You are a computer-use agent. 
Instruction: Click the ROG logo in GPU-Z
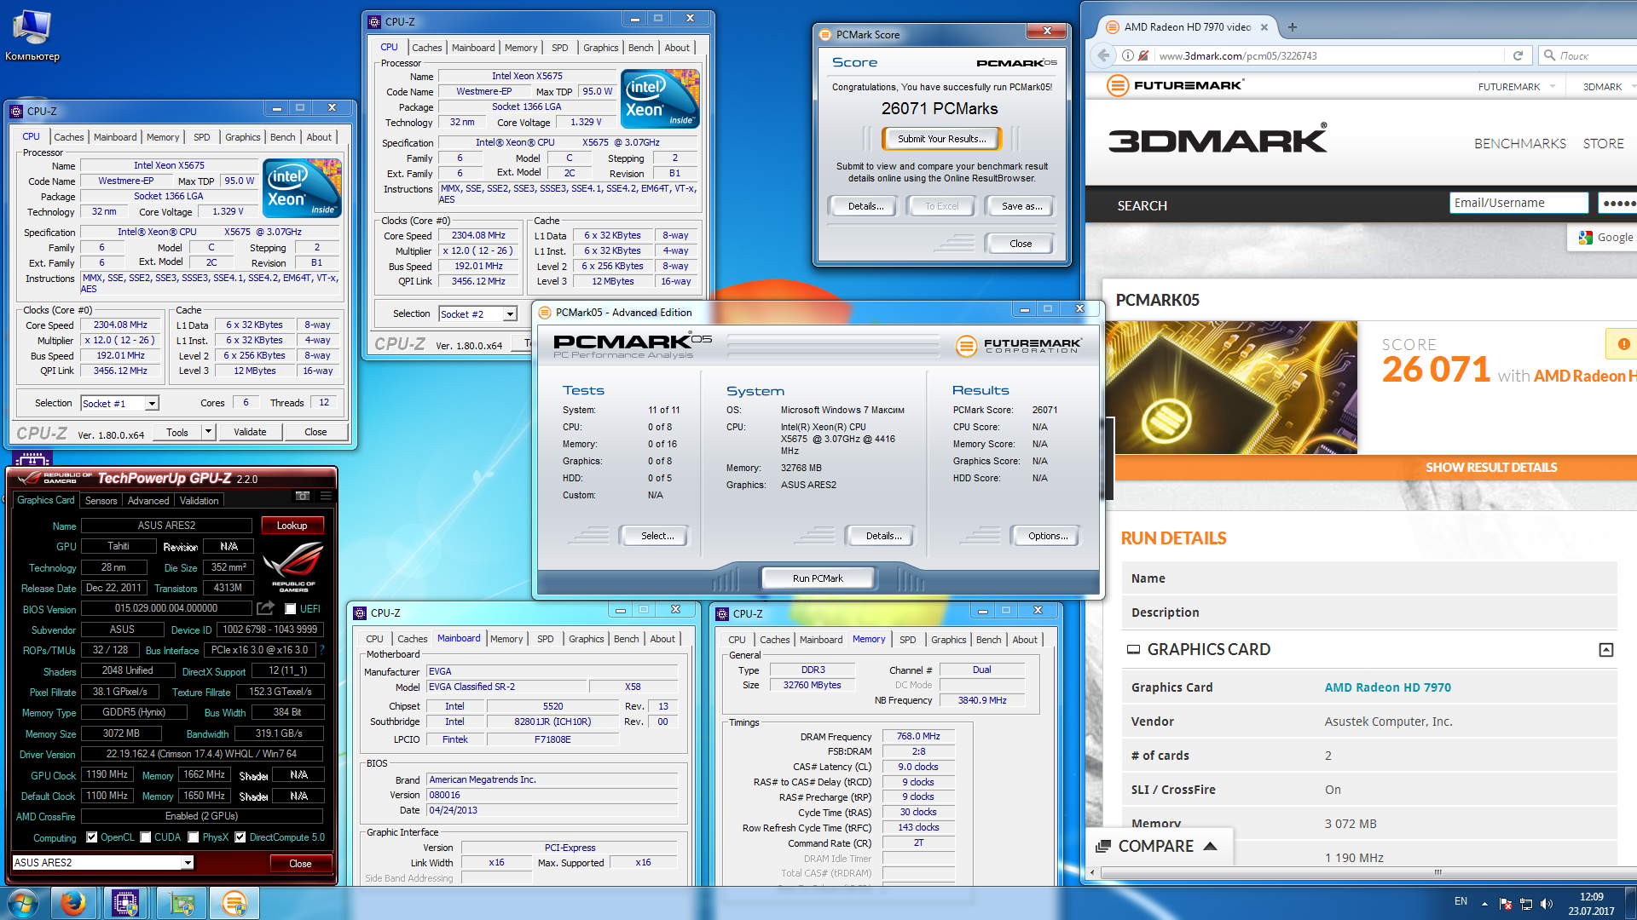pyautogui.click(x=293, y=565)
